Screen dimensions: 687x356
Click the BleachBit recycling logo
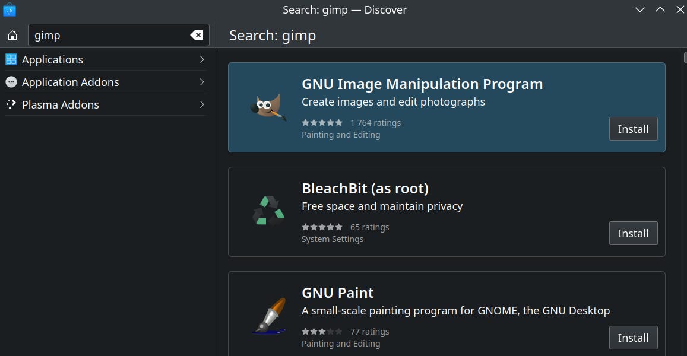coord(267,211)
